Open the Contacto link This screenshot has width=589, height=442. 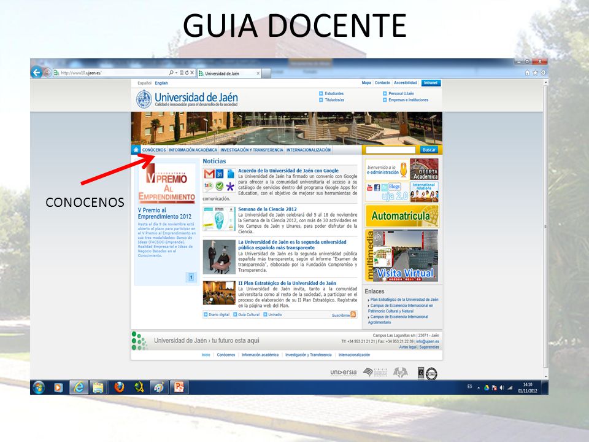[382, 83]
